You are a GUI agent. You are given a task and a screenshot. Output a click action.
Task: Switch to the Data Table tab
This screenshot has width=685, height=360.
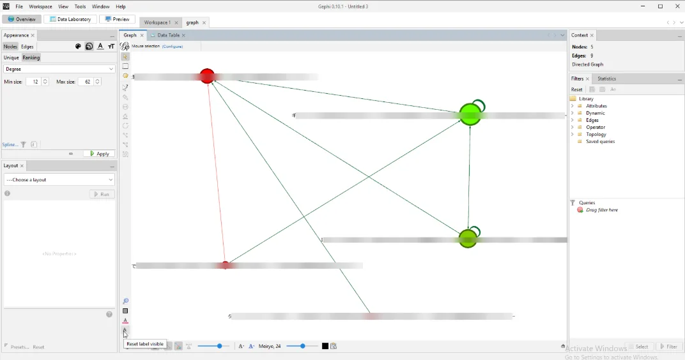(168, 35)
